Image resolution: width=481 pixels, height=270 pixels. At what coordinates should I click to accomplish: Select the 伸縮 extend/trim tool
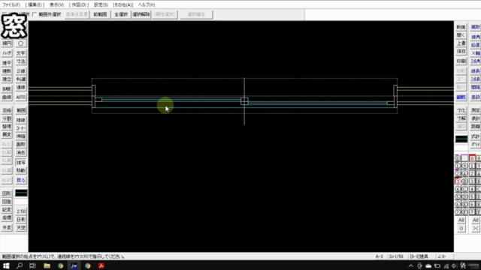(x=21, y=136)
